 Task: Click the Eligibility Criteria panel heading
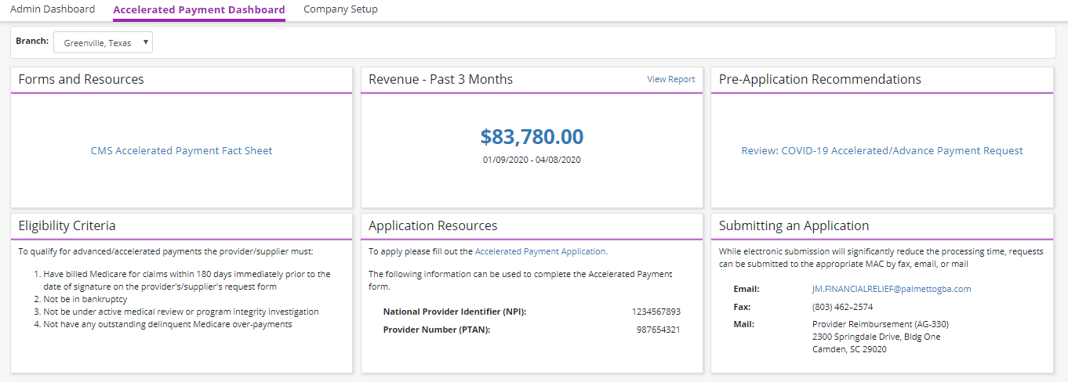67,225
